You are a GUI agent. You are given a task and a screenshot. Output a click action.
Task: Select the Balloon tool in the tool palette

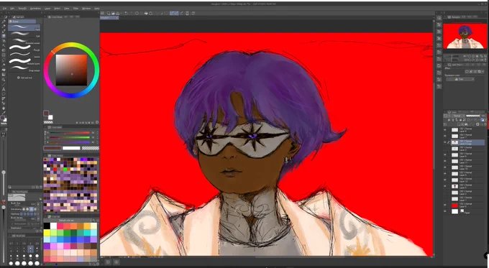pyautogui.click(x=4, y=94)
